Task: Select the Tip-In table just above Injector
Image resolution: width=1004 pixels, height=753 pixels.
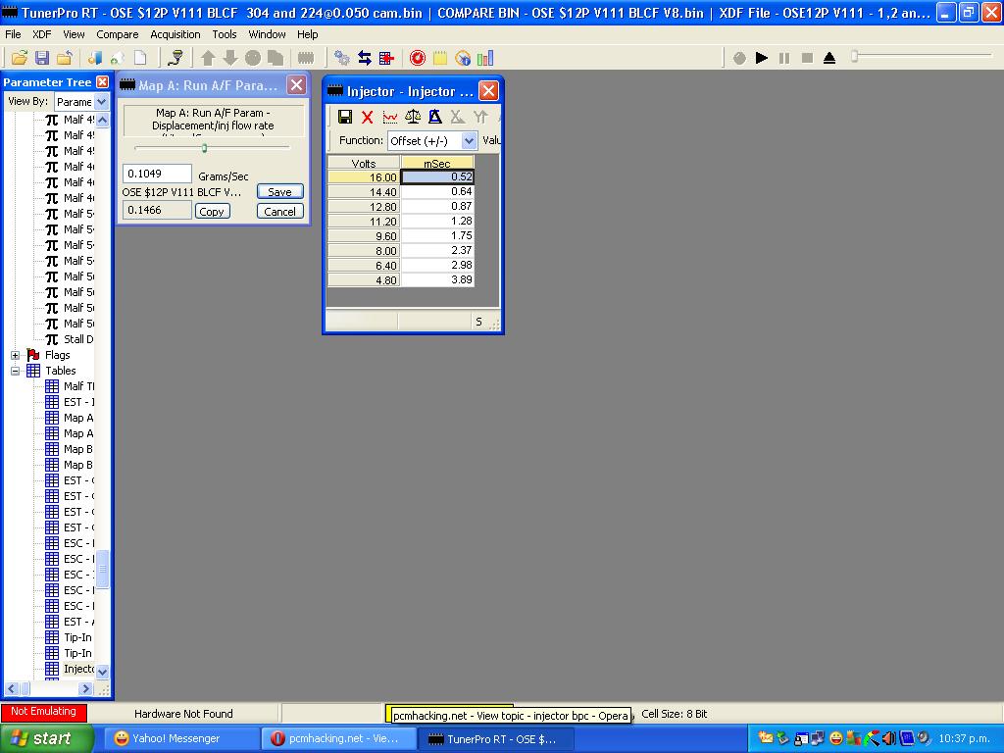Action: tap(70, 653)
